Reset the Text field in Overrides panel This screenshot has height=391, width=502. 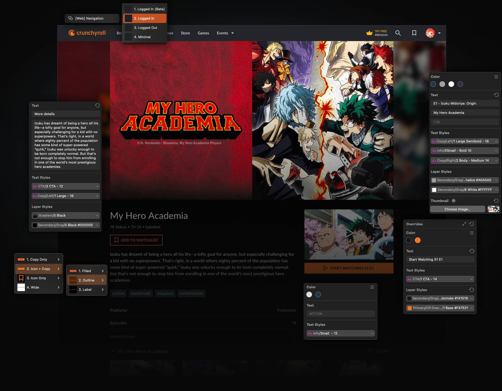(x=472, y=251)
